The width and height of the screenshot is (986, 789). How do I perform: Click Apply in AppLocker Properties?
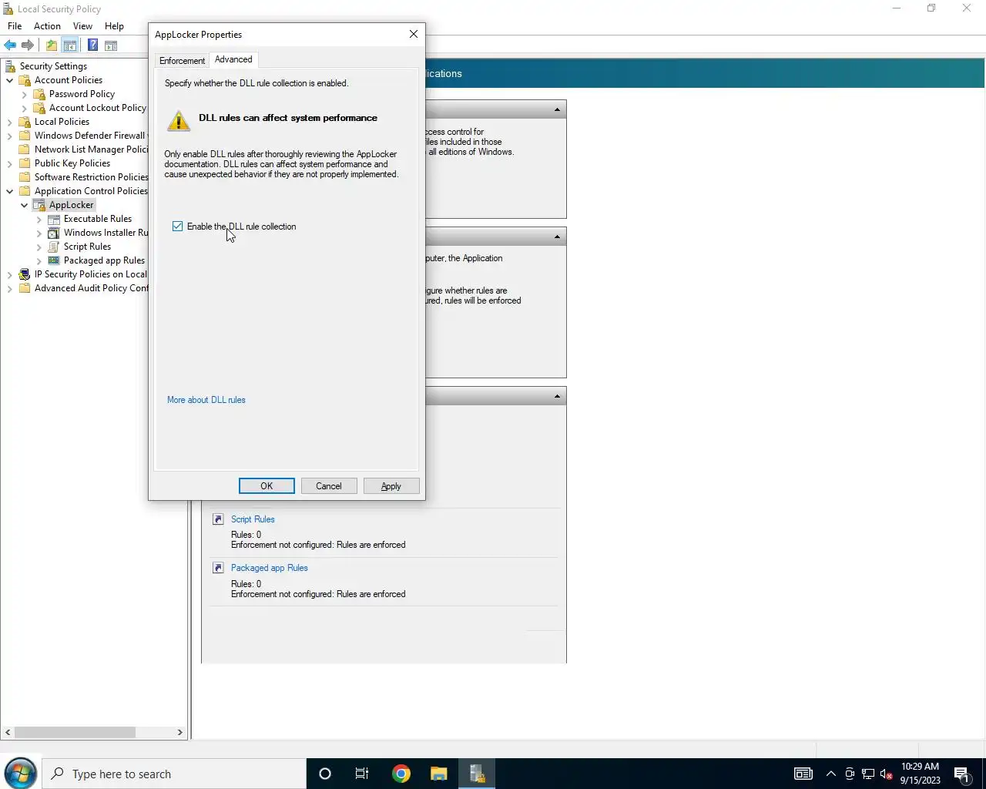391,486
